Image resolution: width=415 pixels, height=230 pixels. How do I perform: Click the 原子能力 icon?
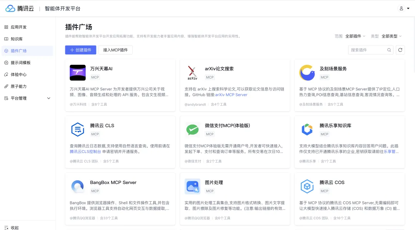point(6,86)
